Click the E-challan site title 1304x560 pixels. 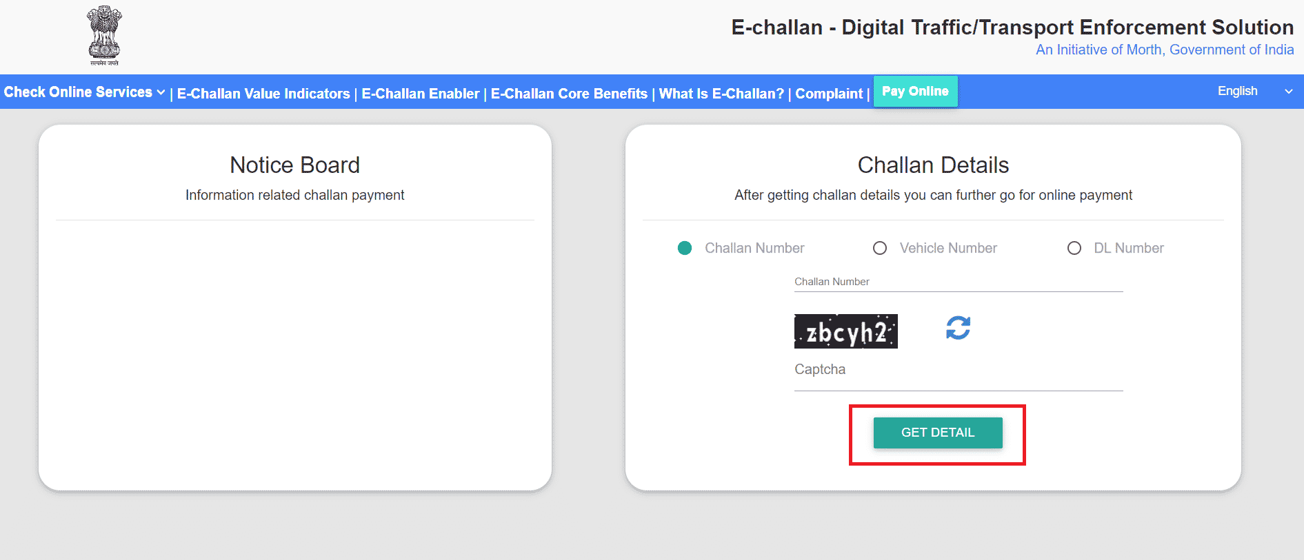1012,27
